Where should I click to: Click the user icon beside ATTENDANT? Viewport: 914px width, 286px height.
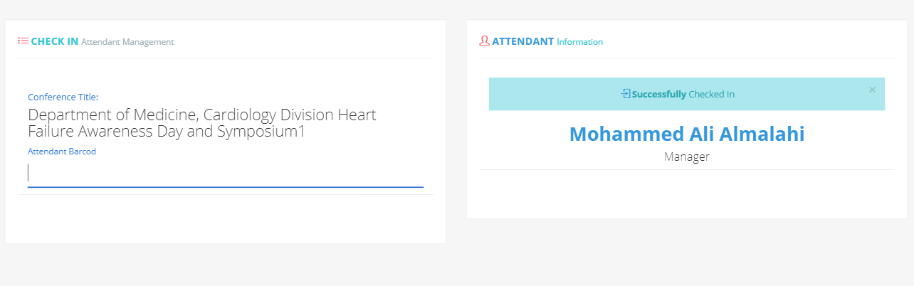[x=484, y=41]
